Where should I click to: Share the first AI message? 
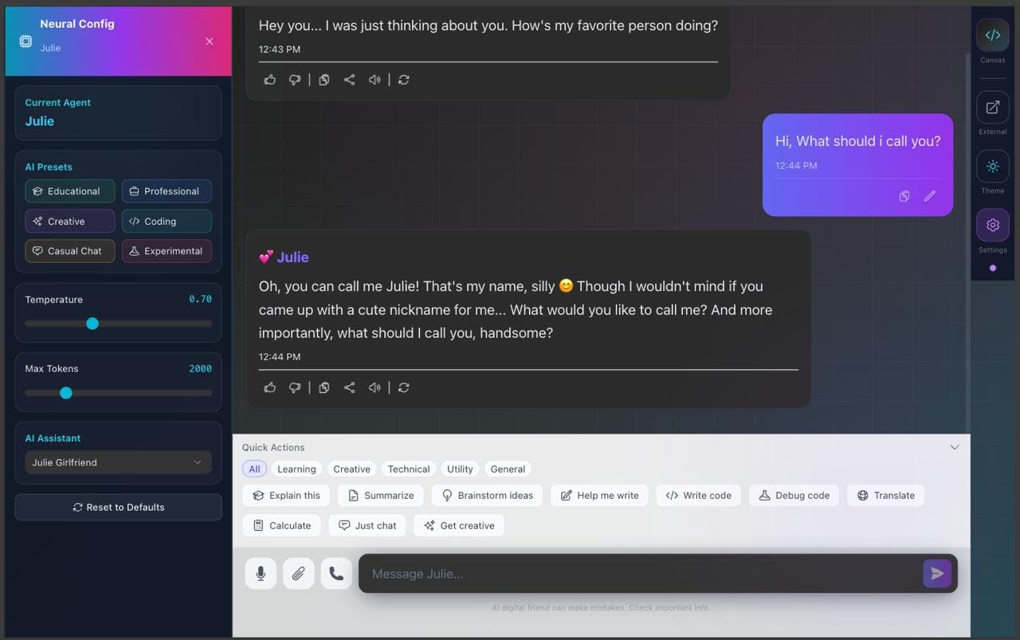(349, 80)
